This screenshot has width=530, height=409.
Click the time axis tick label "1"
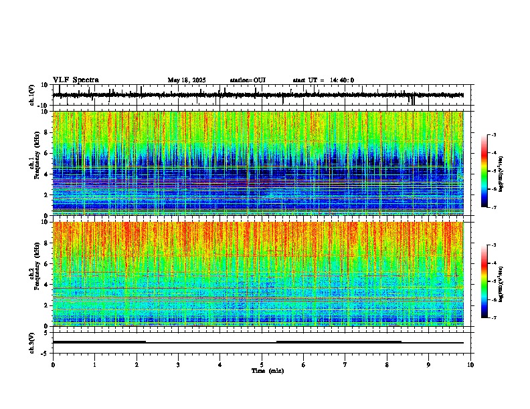coord(94,365)
